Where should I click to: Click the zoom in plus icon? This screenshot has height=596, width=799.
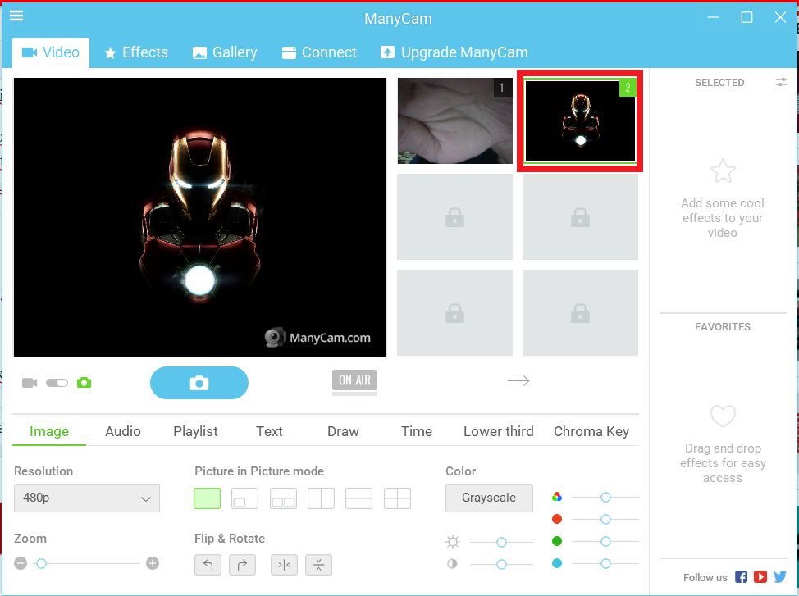pyautogui.click(x=153, y=563)
